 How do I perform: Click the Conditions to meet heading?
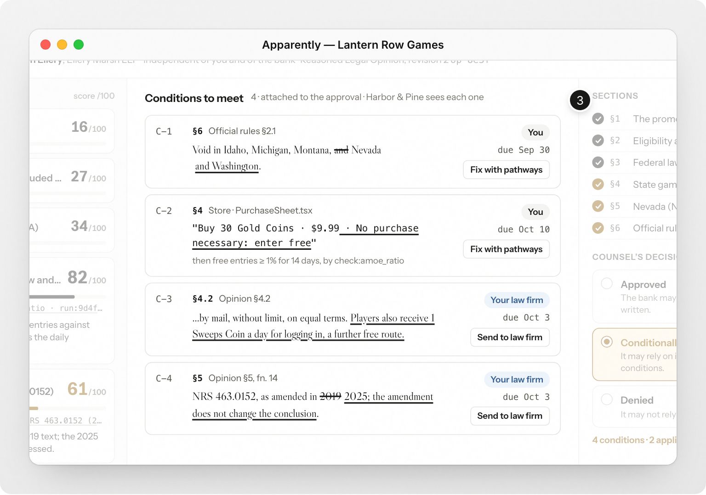(194, 98)
